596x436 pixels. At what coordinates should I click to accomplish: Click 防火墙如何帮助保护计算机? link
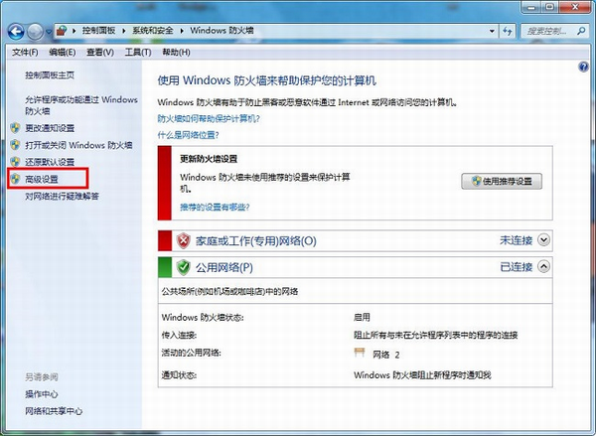209,119
